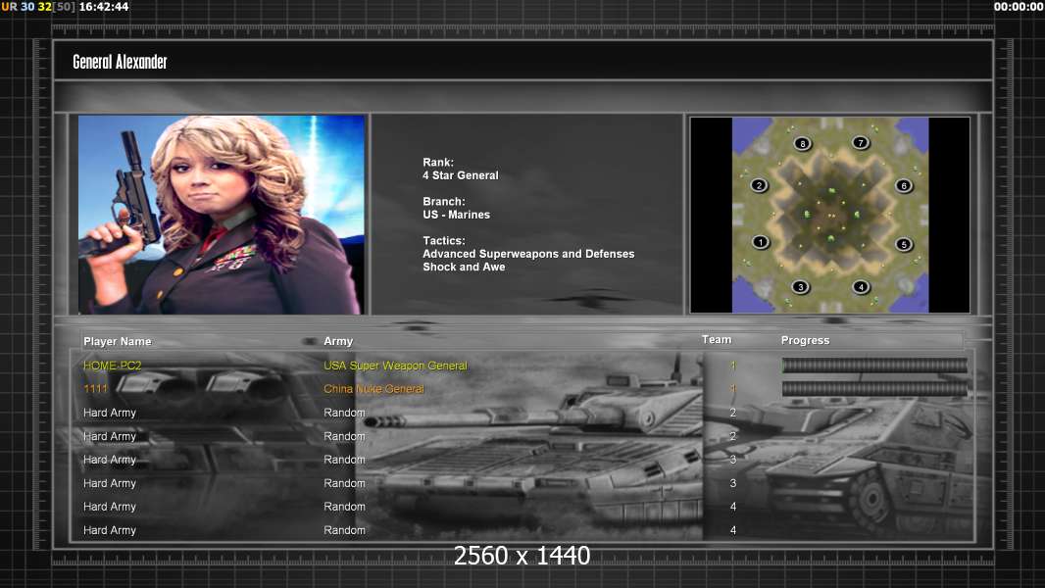
Task: Select start position 5 on the map
Action: coord(904,244)
